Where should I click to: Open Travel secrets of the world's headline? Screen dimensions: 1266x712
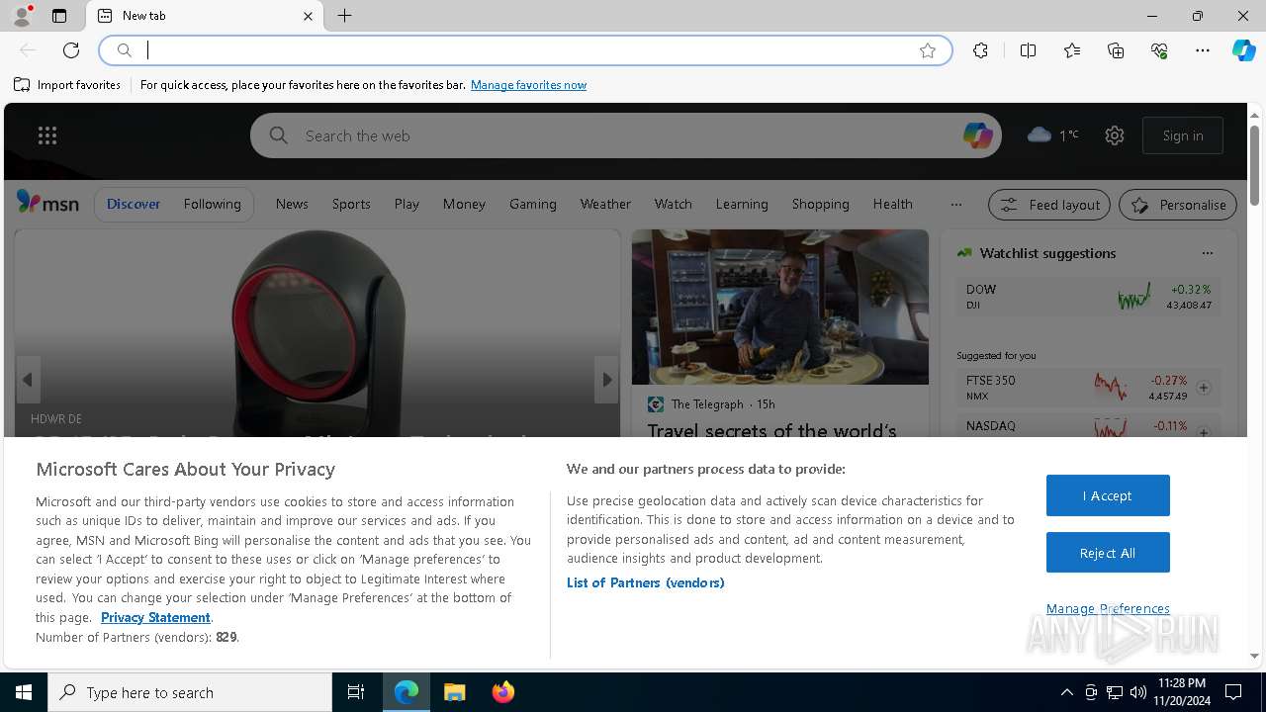pyautogui.click(x=771, y=431)
